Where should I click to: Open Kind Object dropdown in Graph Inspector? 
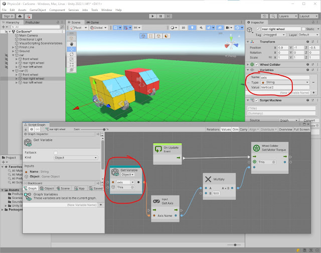click(x=76, y=158)
